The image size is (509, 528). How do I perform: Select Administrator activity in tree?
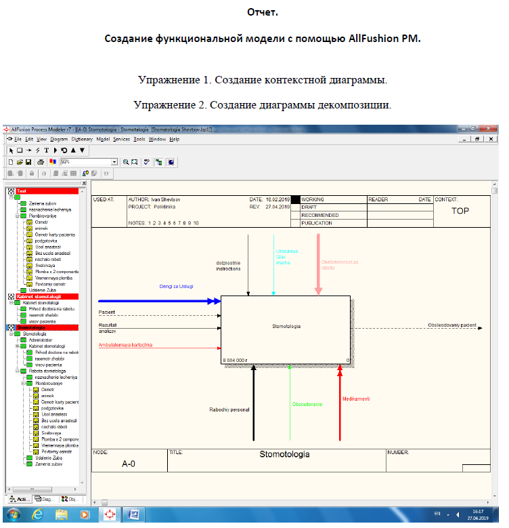click(x=41, y=340)
